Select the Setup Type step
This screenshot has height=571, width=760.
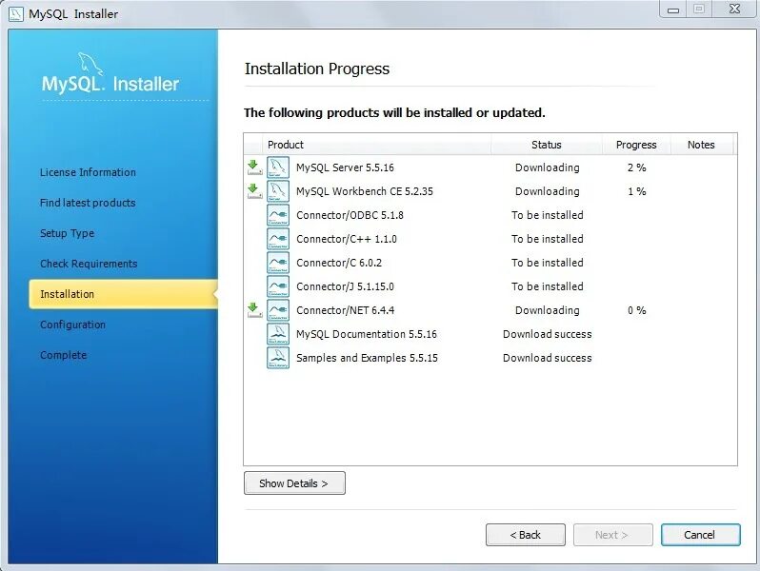67,233
